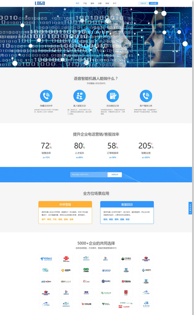Click the 全方位场景应用 heading
Viewport: 194px width, 315px height.
click(x=96, y=193)
